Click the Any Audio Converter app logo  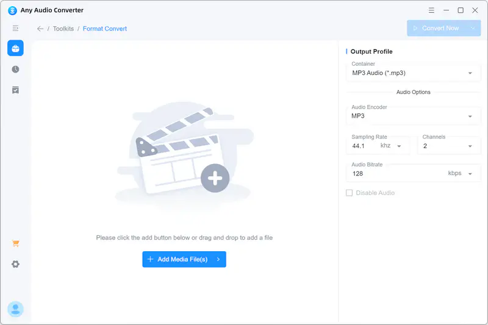12,10
